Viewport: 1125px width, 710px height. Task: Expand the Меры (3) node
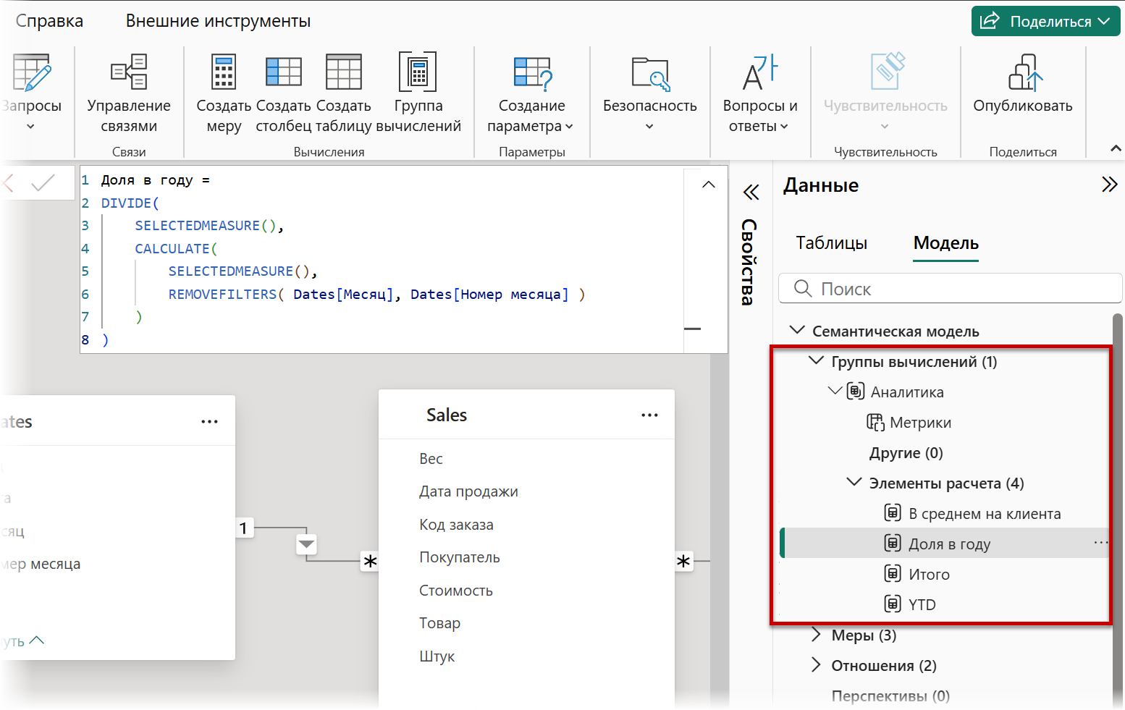[817, 635]
